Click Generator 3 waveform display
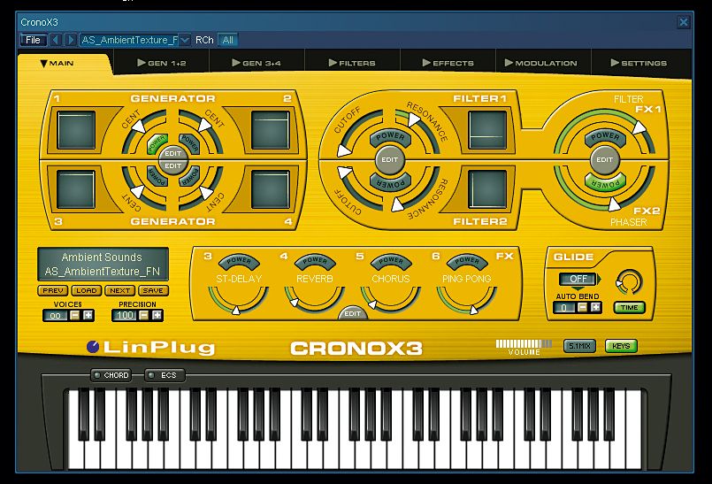Screen dimensions: 712x484 76,189
